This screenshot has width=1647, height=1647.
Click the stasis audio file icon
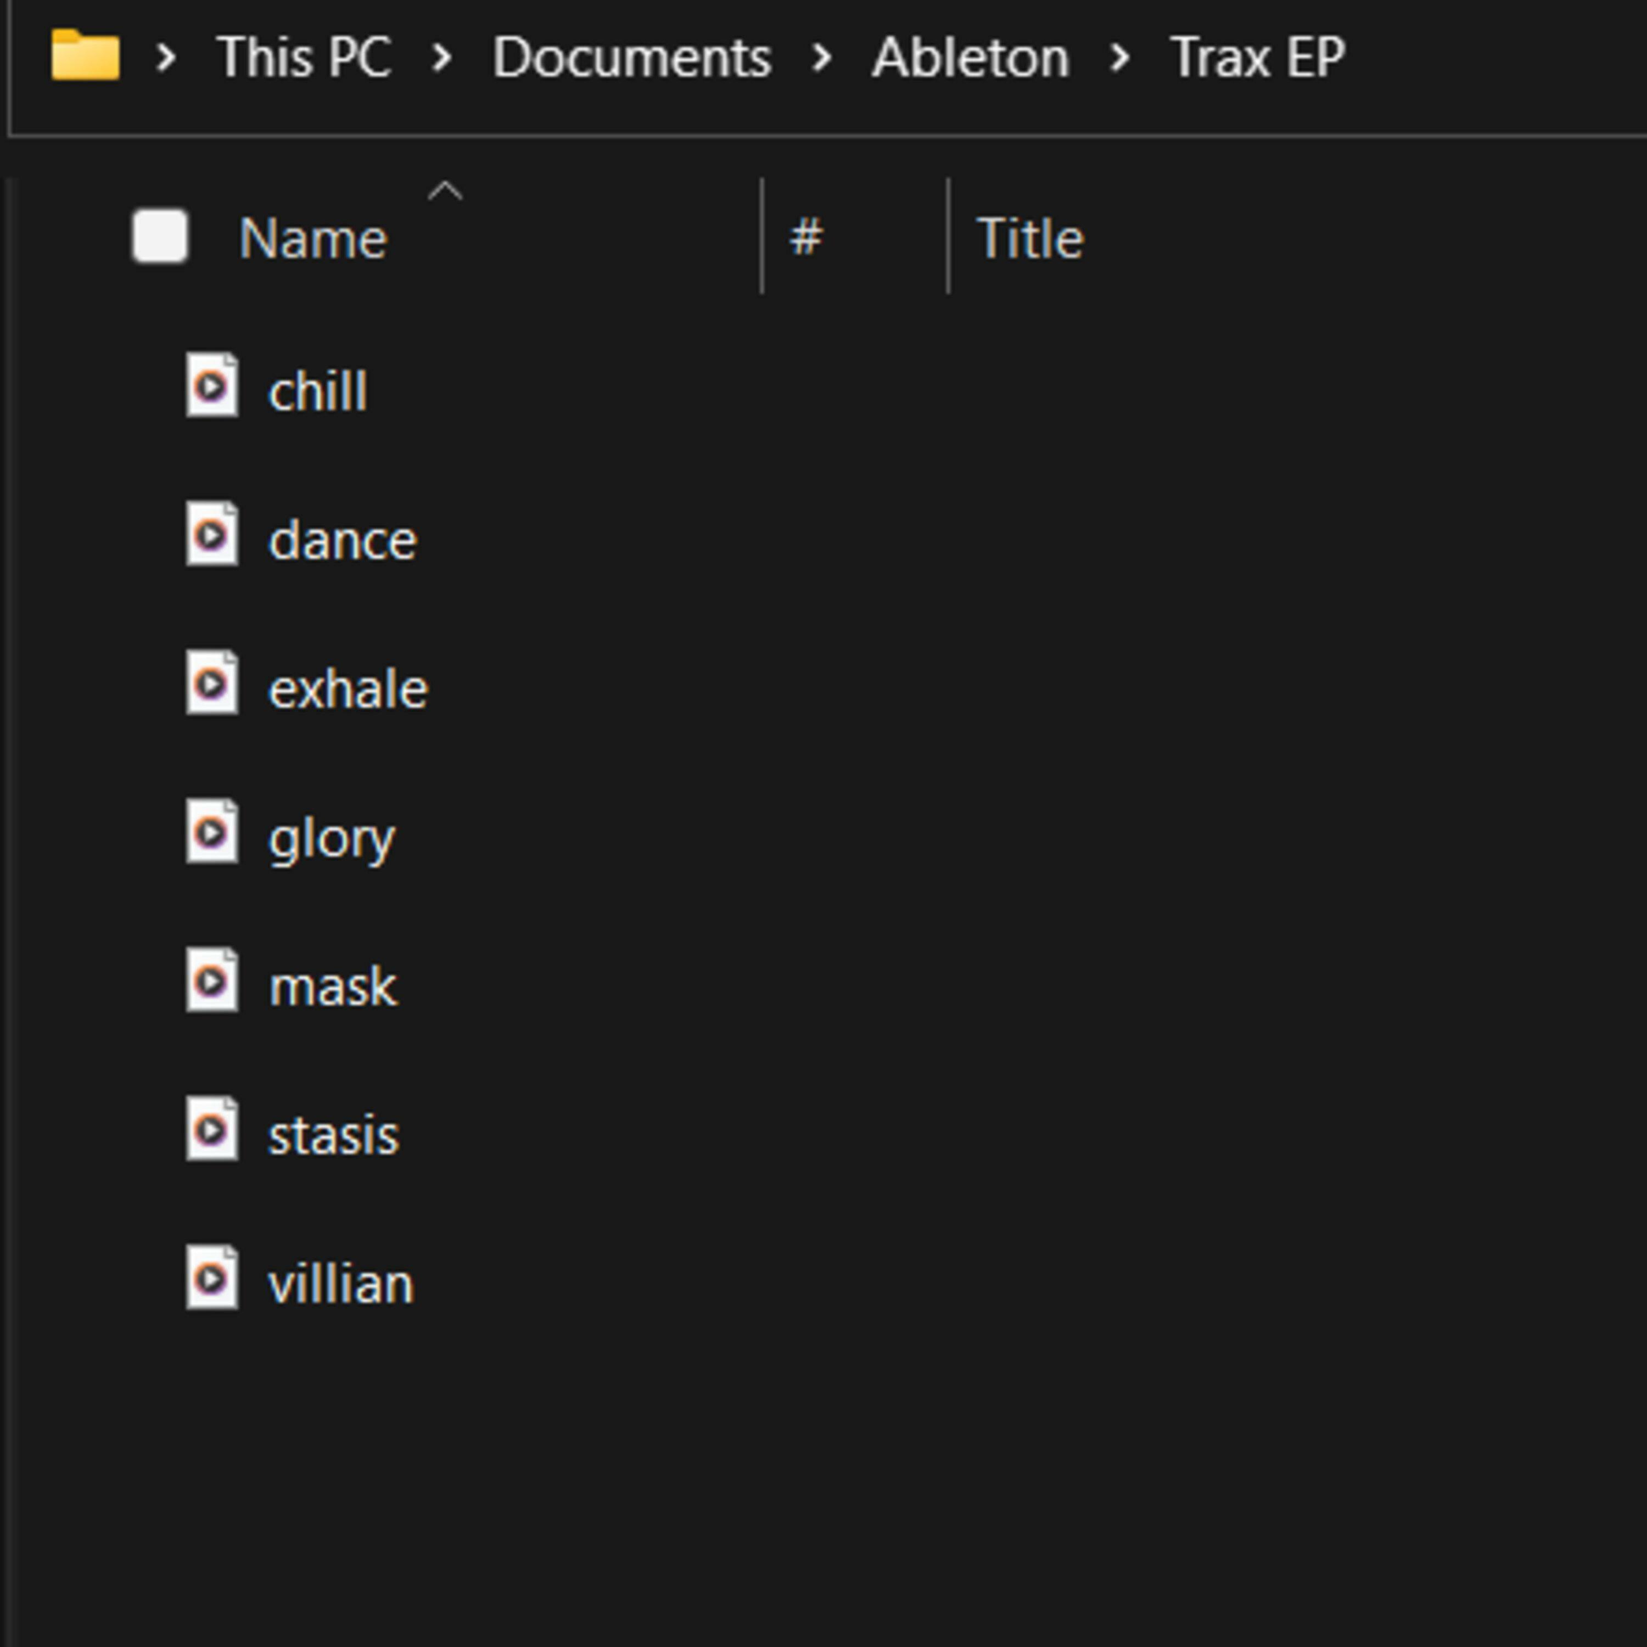[211, 1129]
